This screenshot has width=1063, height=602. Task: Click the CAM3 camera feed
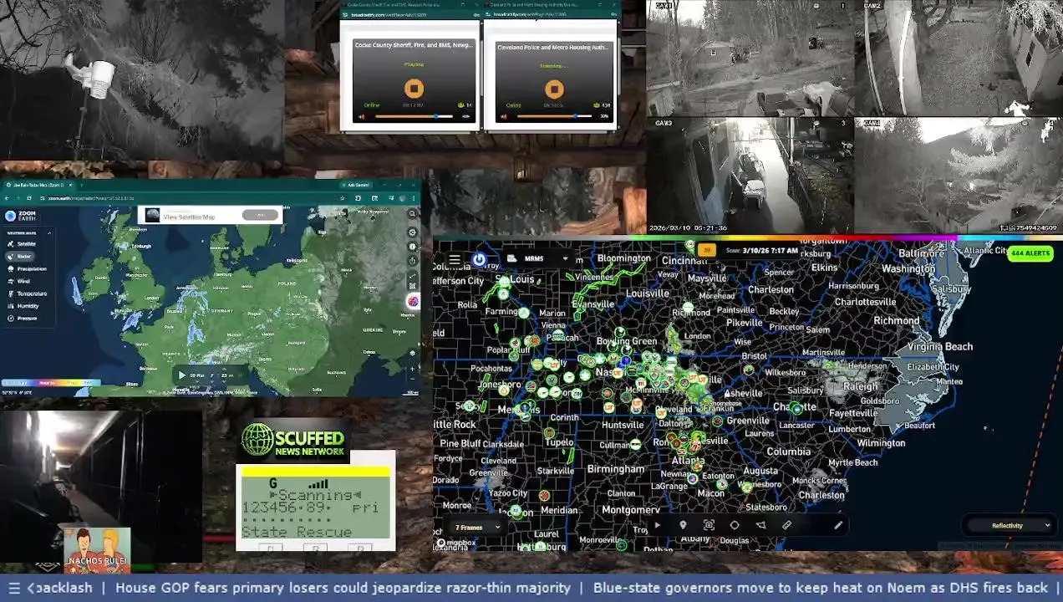pos(750,176)
